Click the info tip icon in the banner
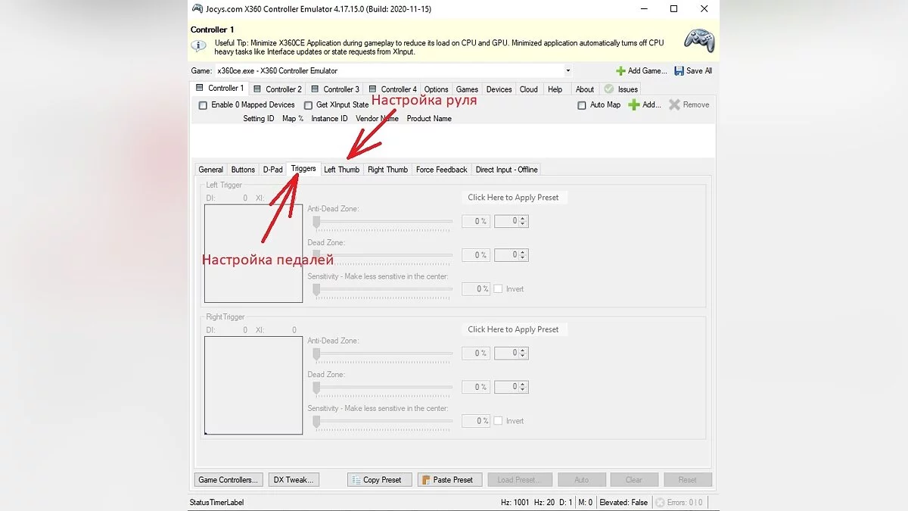This screenshot has height=511, width=908. click(199, 46)
